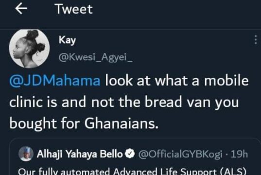Viewport: 261px width, 175px height.
Task: Click the line 'clinic is and not the bread van you'
Action: tap(124, 102)
